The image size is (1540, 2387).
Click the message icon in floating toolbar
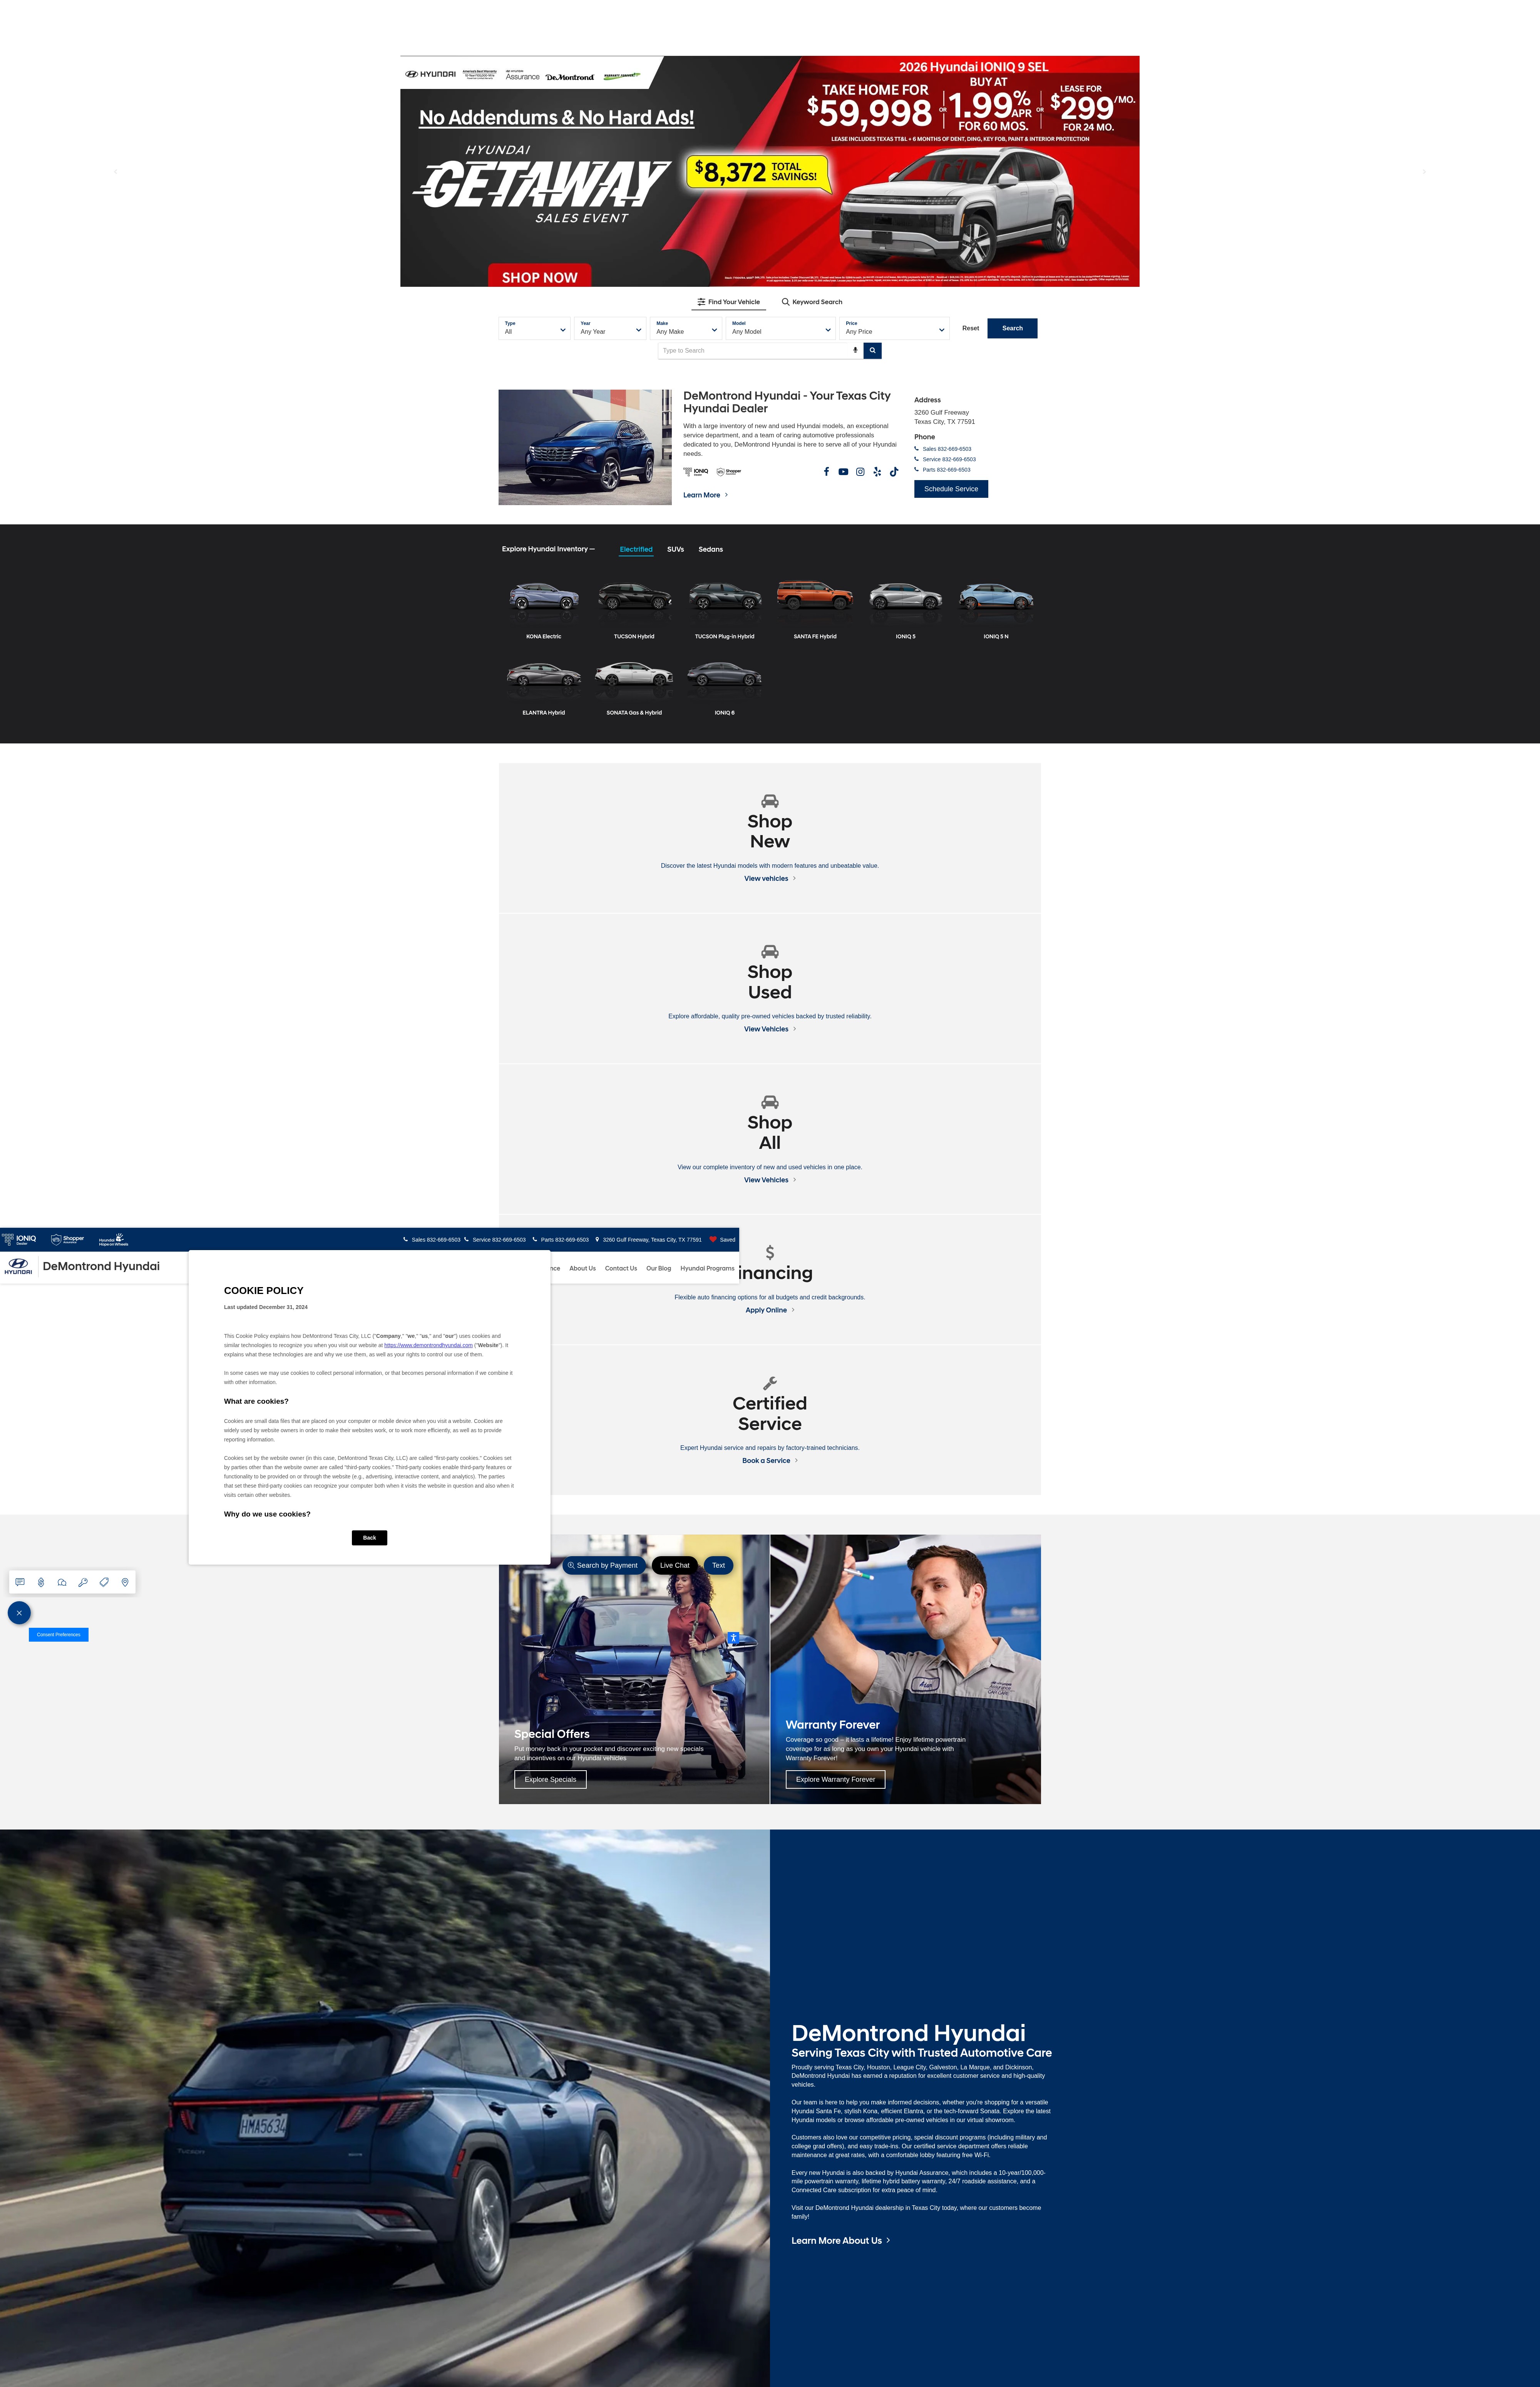tap(20, 1582)
